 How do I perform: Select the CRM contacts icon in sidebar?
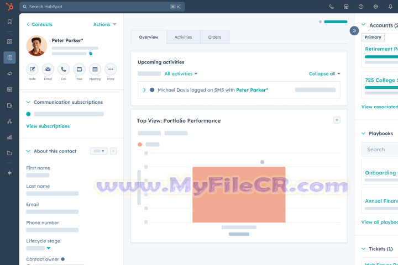9,57
